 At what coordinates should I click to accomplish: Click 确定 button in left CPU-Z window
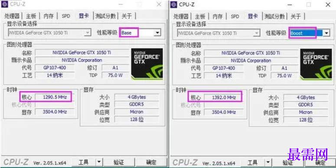click(151, 162)
